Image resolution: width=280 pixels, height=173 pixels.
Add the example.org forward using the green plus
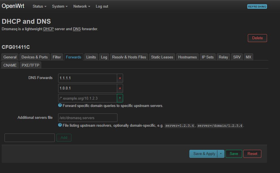pyautogui.click(x=120, y=98)
